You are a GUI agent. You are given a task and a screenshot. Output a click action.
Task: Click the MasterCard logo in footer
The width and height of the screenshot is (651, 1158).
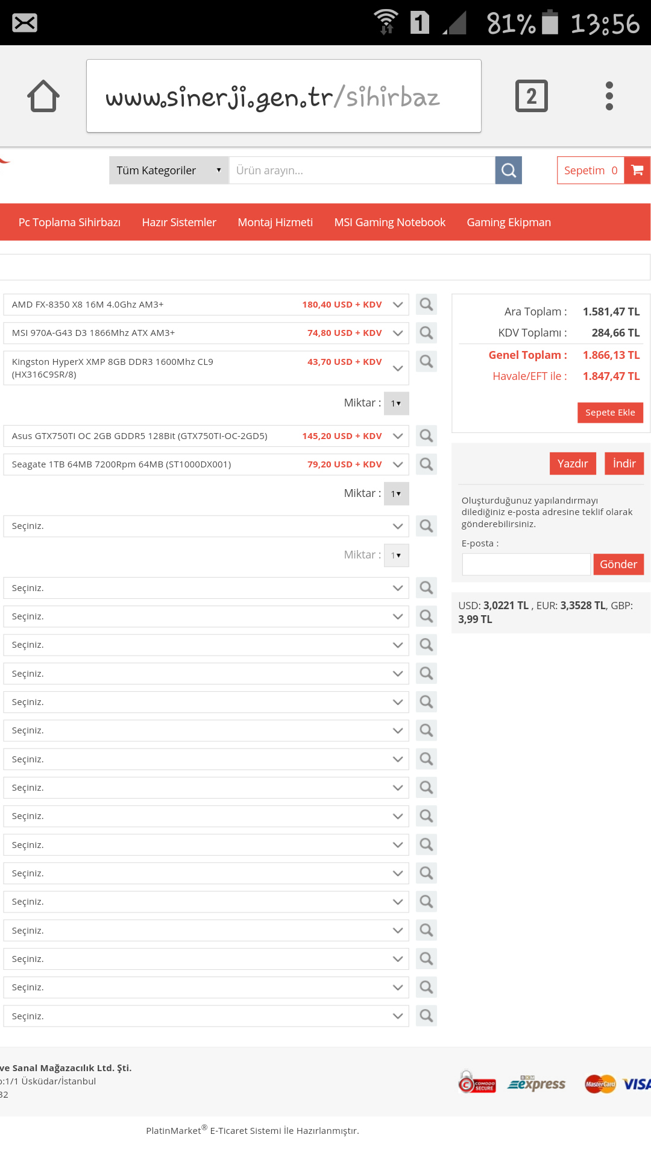[x=600, y=1084]
